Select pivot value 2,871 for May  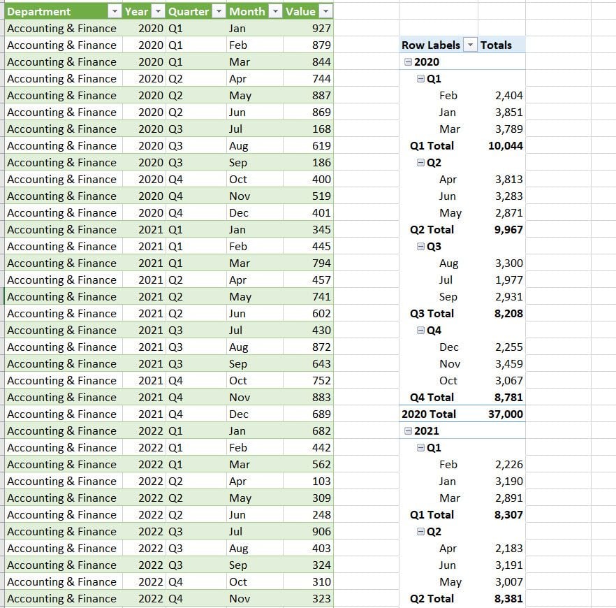click(x=501, y=212)
